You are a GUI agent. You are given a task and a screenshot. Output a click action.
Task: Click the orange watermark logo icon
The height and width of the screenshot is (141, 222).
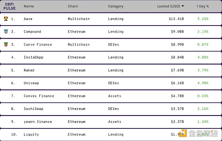click(x=183, y=133)
